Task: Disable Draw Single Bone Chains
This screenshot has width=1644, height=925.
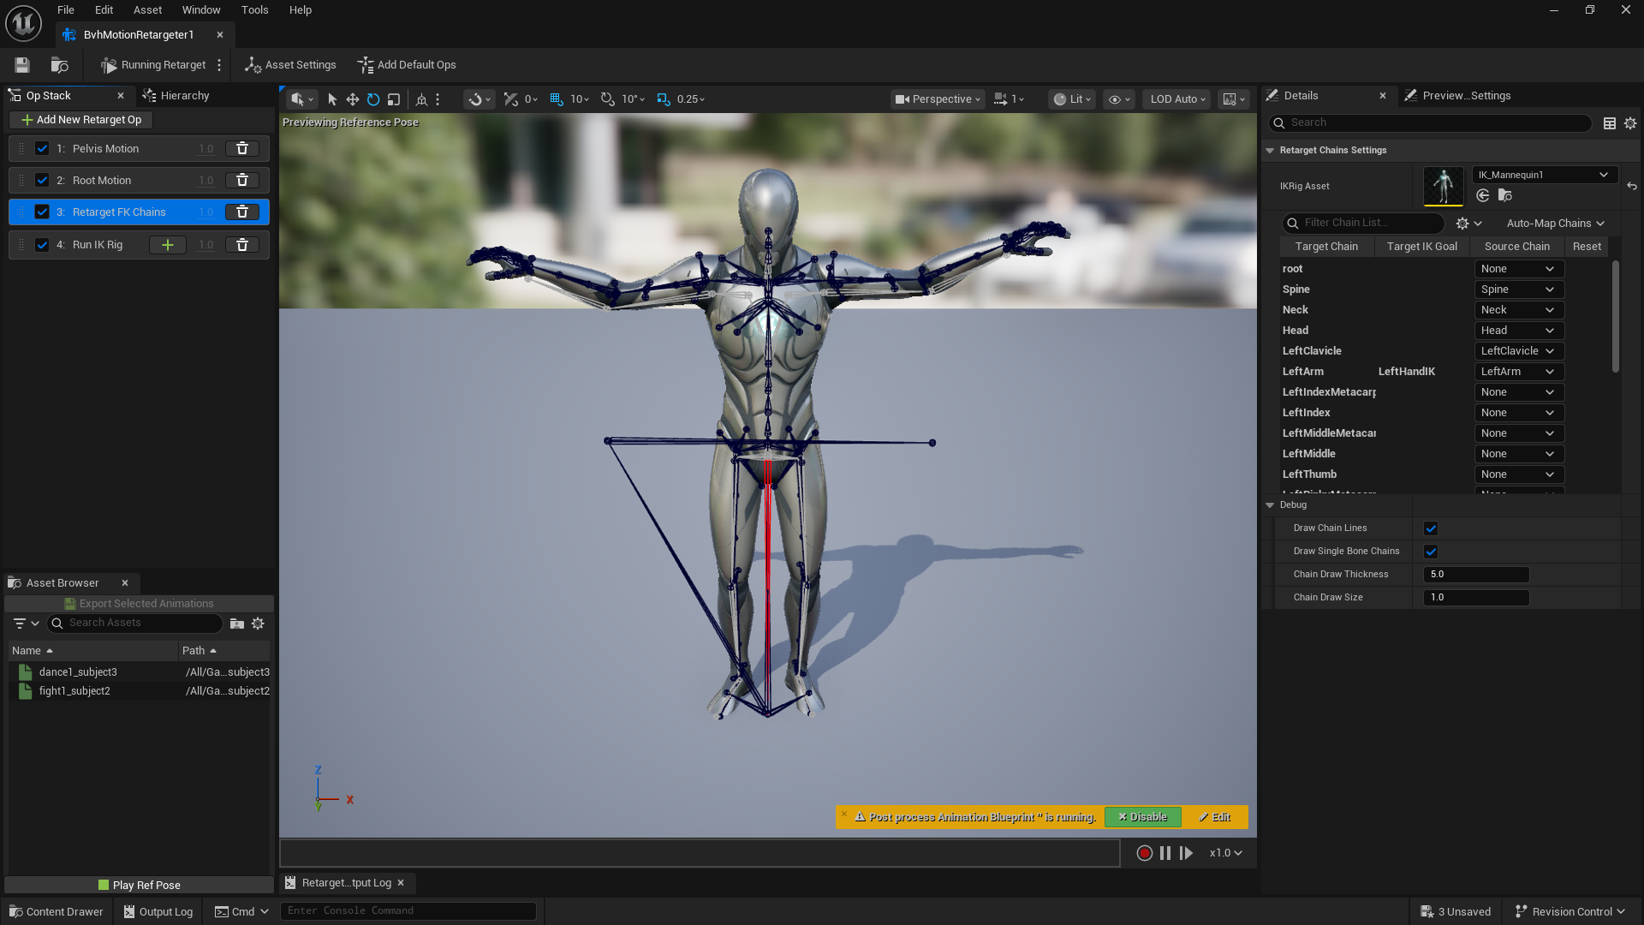Action: [x=1431, y=552]
